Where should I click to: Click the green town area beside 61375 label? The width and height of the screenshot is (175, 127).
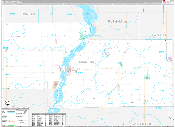122,66
